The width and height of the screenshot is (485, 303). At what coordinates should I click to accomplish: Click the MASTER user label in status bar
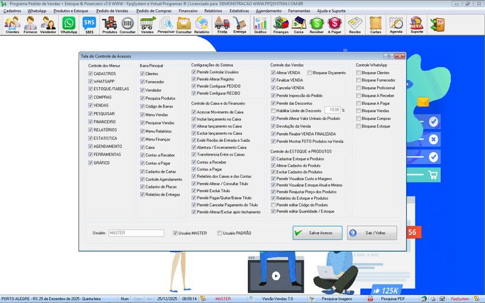pyautogui.click(x=223, y=299)
